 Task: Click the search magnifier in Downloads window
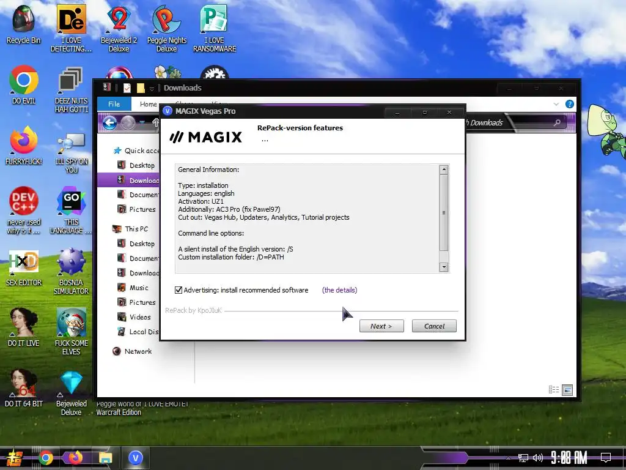[x=557, y=122]
